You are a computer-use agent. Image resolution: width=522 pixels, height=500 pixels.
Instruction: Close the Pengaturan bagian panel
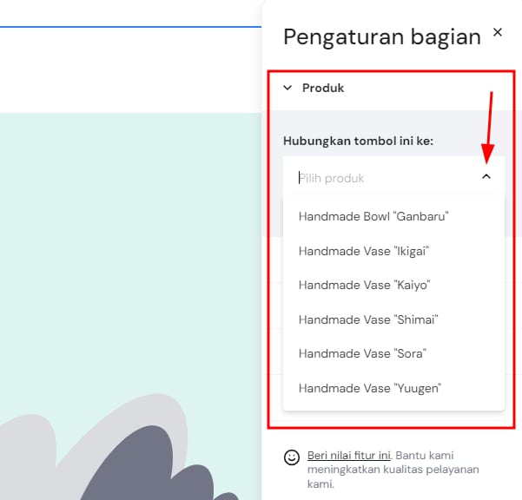tap(498, 33)
